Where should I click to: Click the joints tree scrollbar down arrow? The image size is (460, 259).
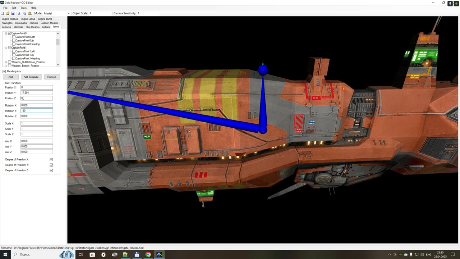[x=58, y=65]
